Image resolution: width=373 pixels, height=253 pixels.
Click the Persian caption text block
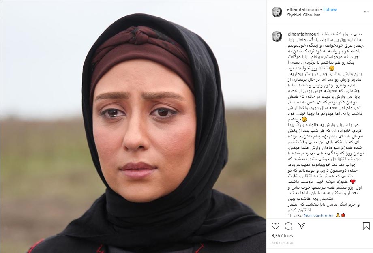coord(325,124)
